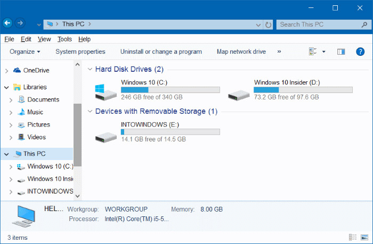373x244 pixels.
Task: Expand the Pictures library node
Action: tap(11, 125)
